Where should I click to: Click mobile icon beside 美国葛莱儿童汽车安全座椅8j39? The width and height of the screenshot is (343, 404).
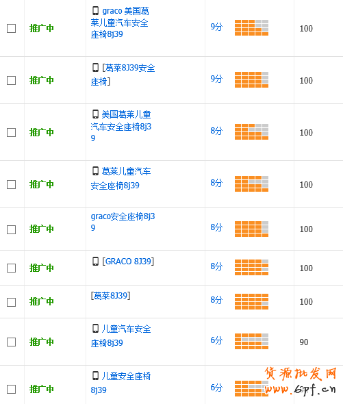pos(95,114)
